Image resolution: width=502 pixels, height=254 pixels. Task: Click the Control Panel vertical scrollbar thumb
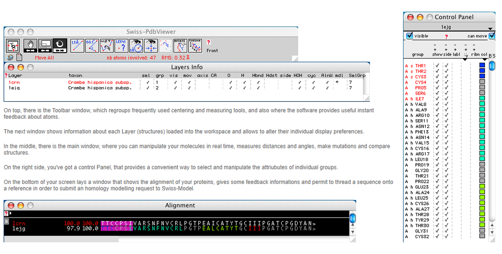tap(492, 66)
